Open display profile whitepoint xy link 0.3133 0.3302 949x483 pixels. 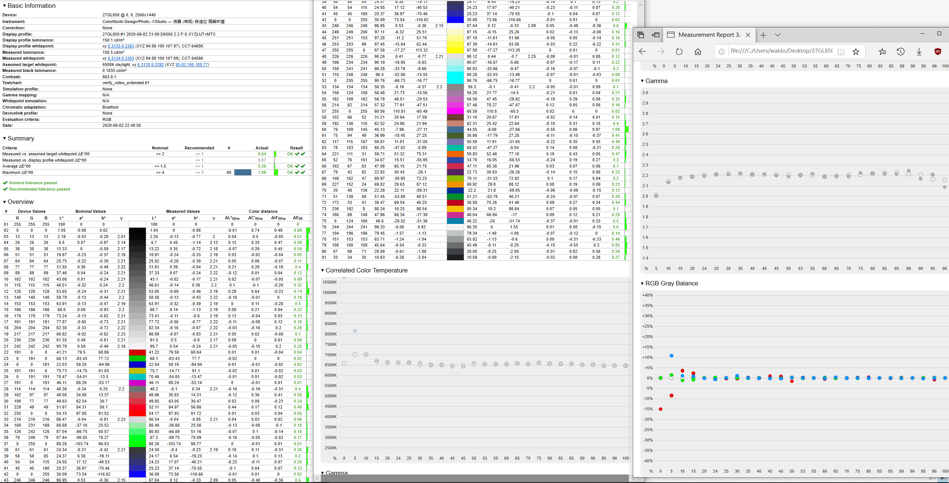coord(121,46)
